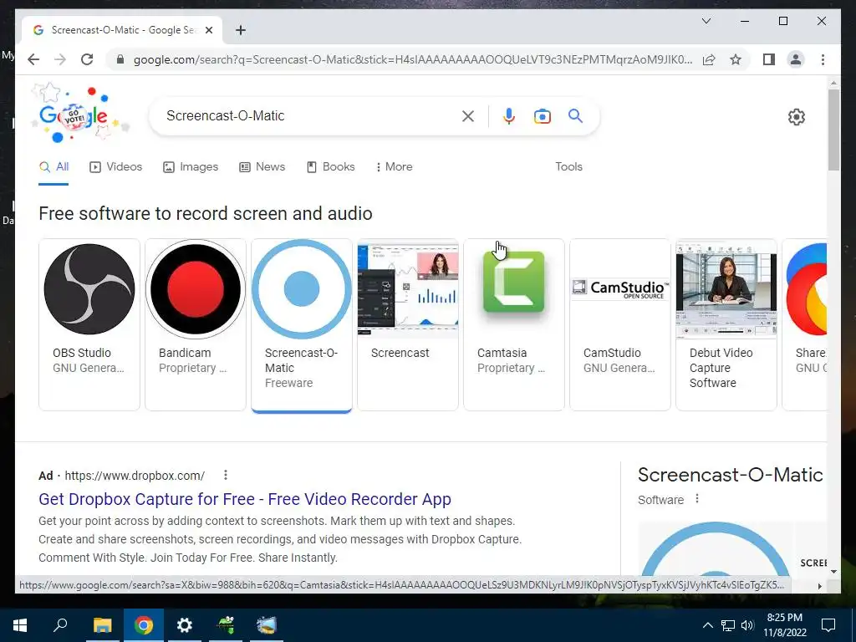
Task: Click the scroll down arrow
Action: coord(833,572)
